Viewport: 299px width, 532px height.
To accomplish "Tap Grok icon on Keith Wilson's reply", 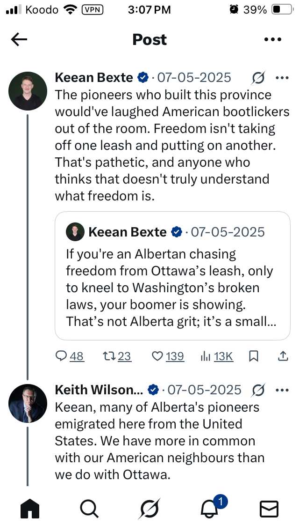I will click(x=258, y=390).
